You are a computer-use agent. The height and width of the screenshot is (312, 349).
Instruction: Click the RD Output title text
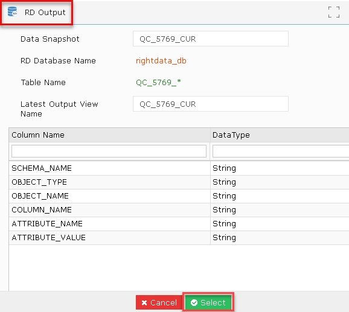click(x=45, y=13)
